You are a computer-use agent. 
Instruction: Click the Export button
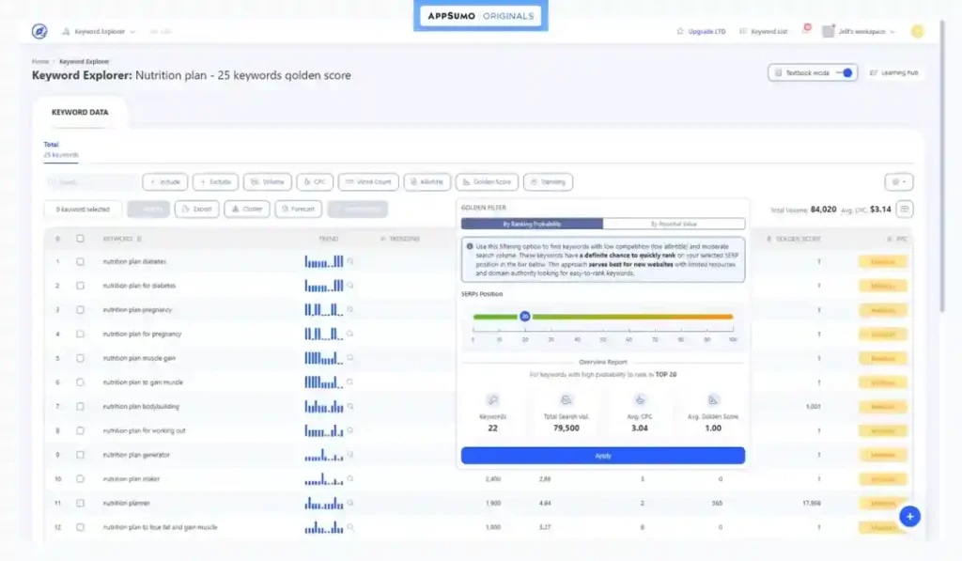(197, 210)
